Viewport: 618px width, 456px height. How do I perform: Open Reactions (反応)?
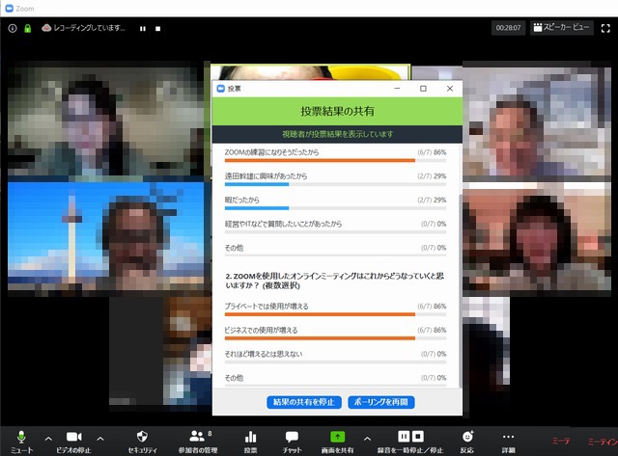click(467, 441)
